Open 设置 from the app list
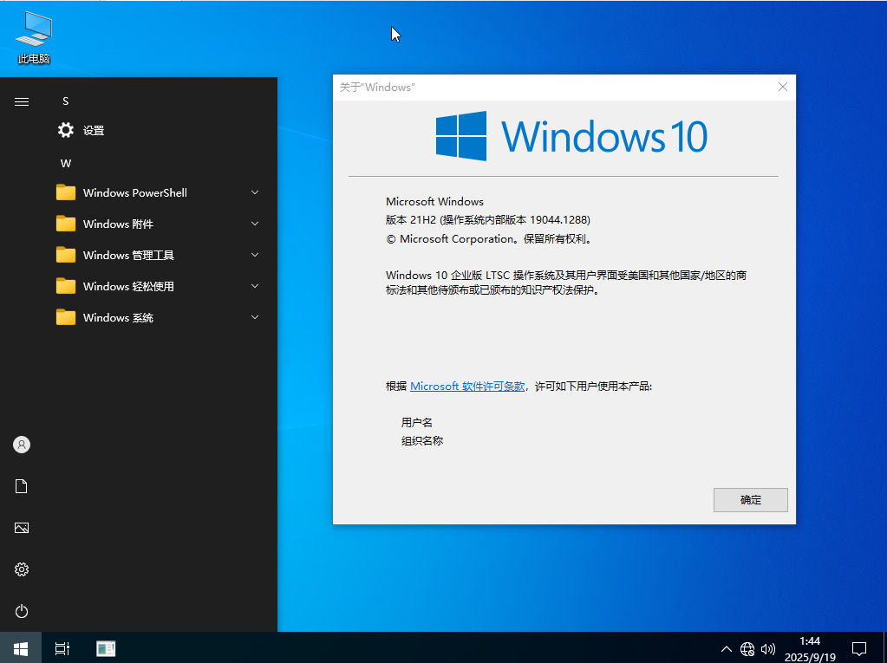 [x=93, y=130]
